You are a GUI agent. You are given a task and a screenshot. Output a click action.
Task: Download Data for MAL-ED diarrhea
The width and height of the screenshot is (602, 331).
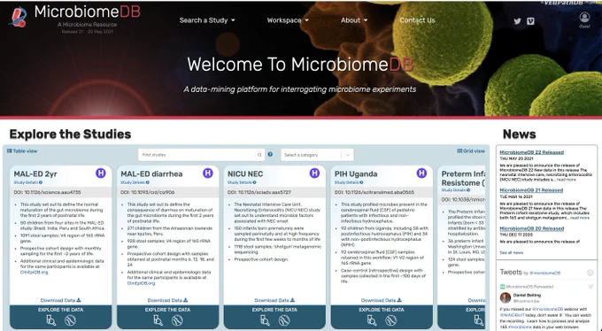tap(168, 300)
